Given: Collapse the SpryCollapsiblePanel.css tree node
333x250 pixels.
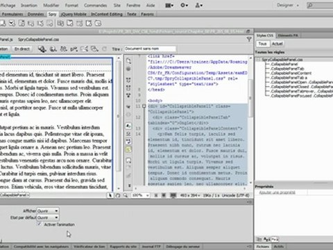Looking at the screenshot, I should point(258,60).
